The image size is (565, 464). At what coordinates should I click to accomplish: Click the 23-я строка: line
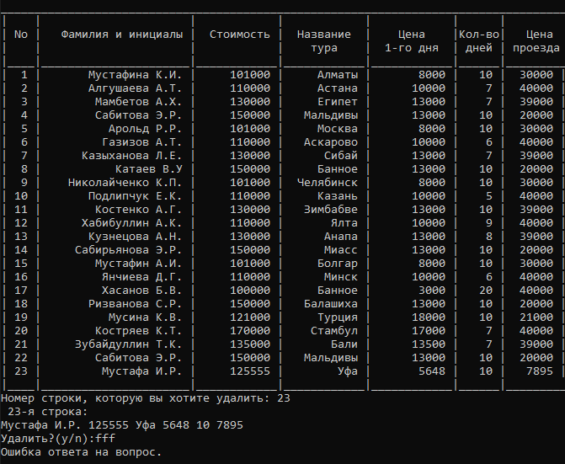[47, 412]
